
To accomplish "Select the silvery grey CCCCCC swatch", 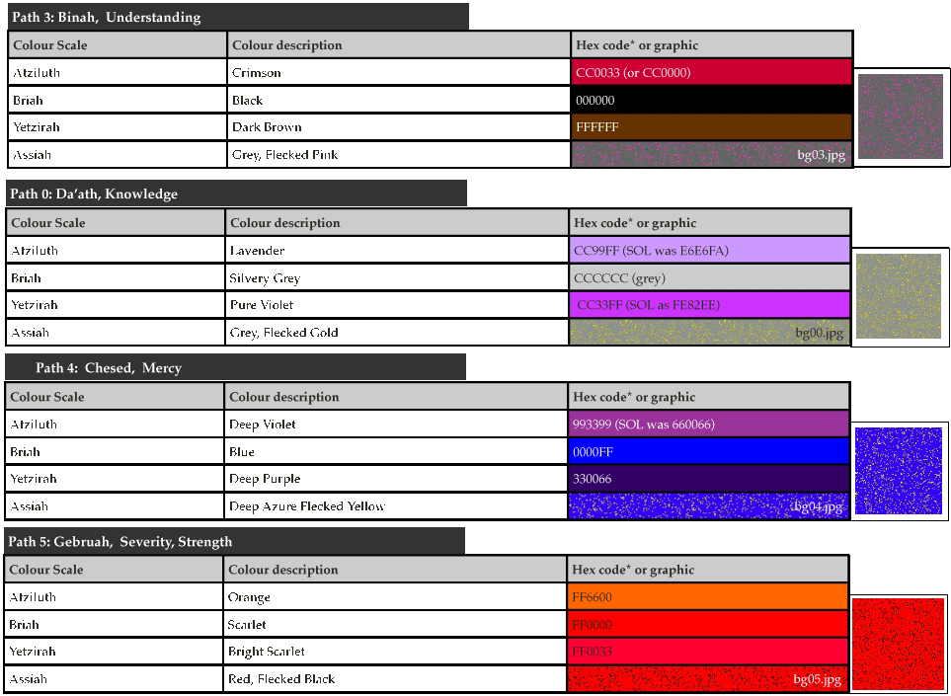I will tap(710, 278).
